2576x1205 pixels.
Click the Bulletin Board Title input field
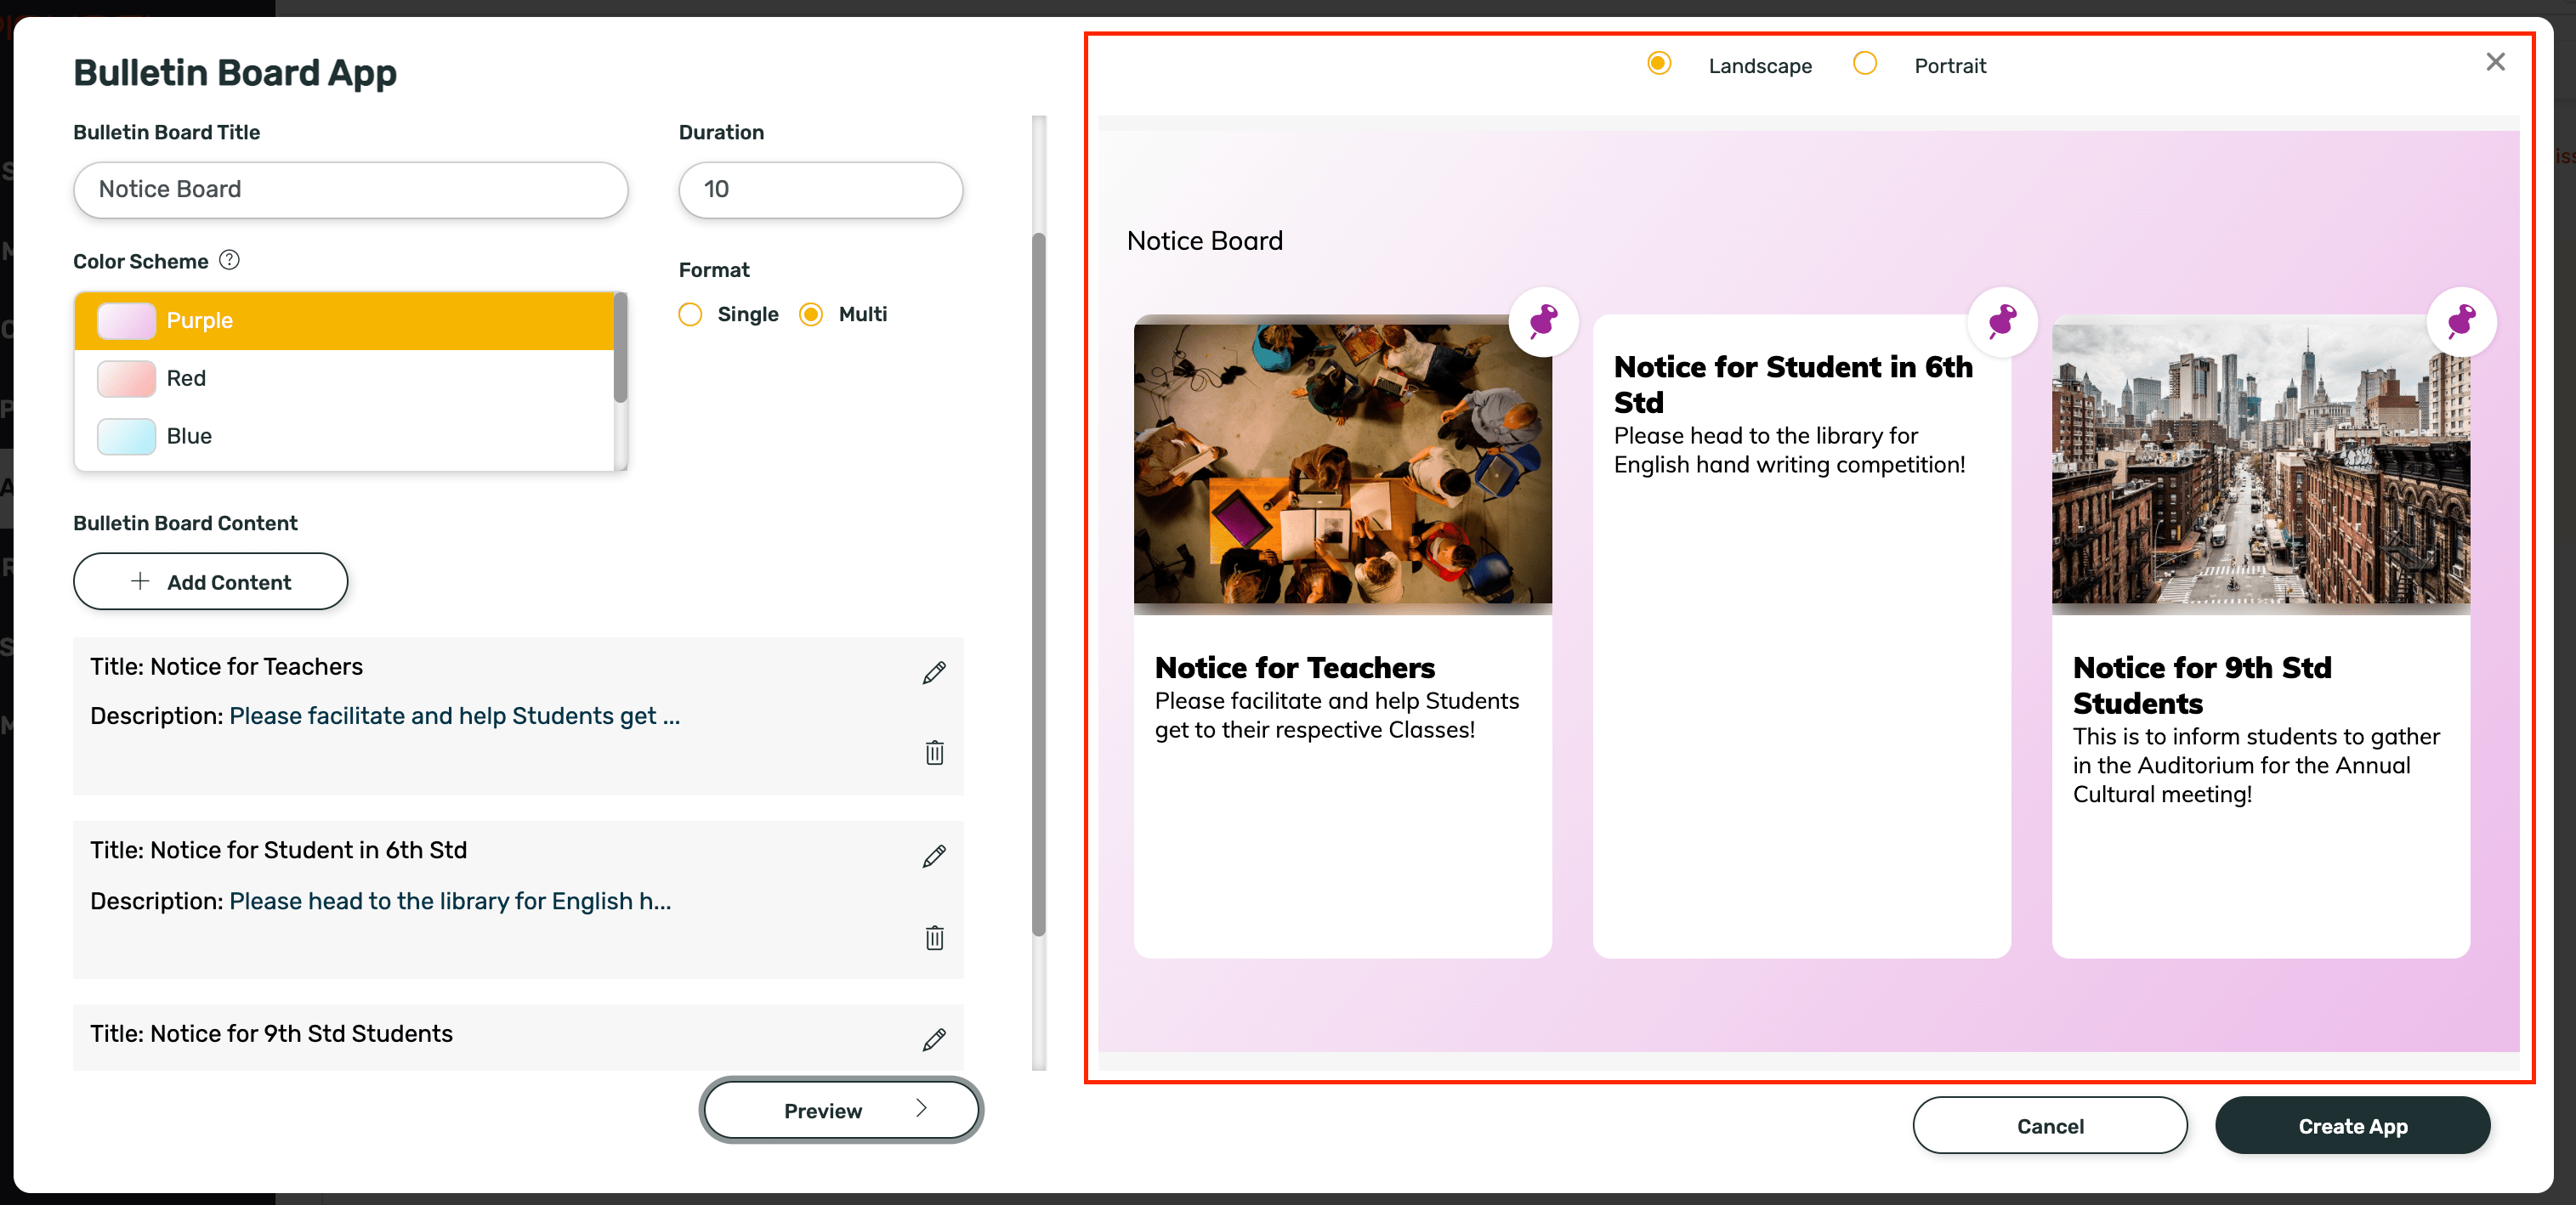(x=350, y=189)
